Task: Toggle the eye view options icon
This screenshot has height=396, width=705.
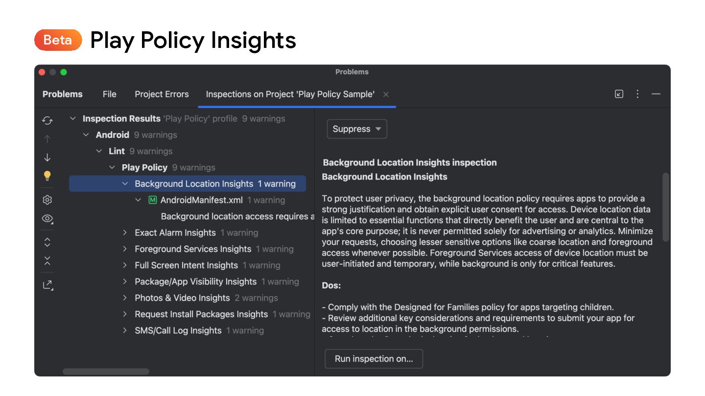Action: (x=47, y=219)
